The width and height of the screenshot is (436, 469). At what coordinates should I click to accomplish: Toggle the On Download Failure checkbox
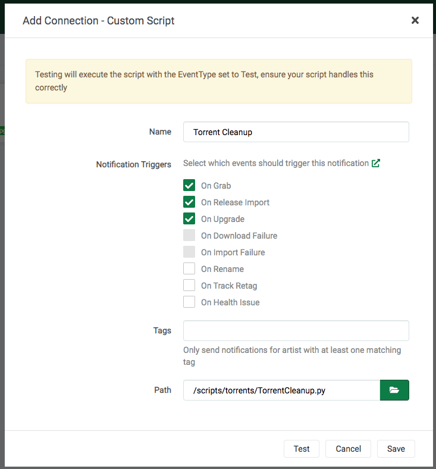(x=189, y=236)
